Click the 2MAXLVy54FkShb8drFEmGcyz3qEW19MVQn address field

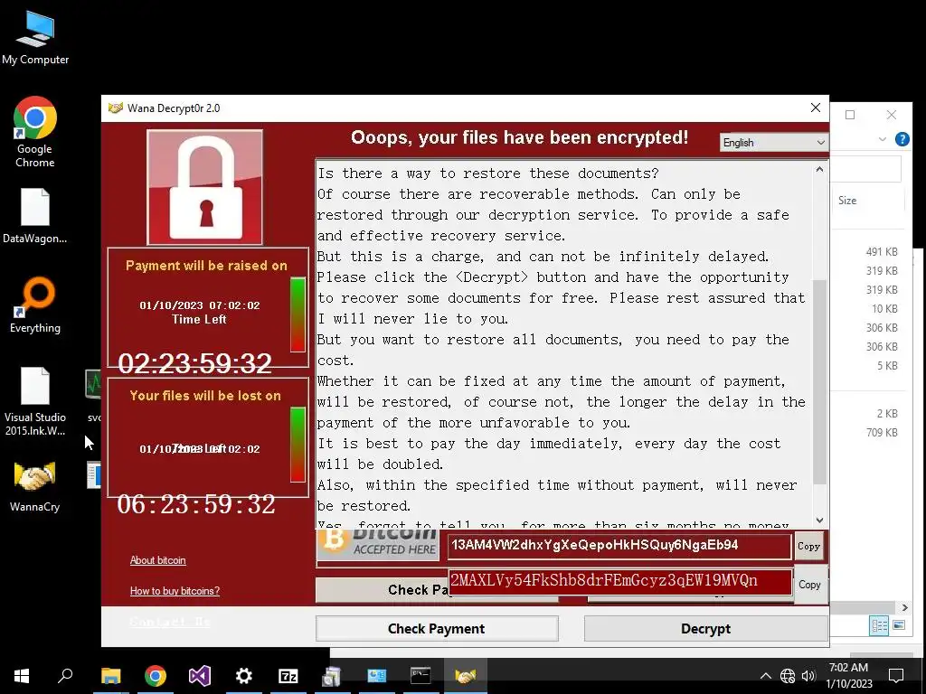click(620, 582)
